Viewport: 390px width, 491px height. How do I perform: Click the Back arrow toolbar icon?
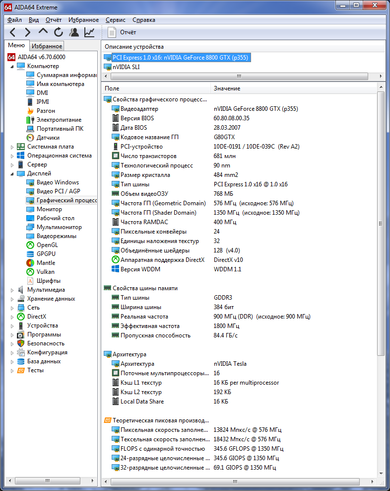click(x=12, y=32)
